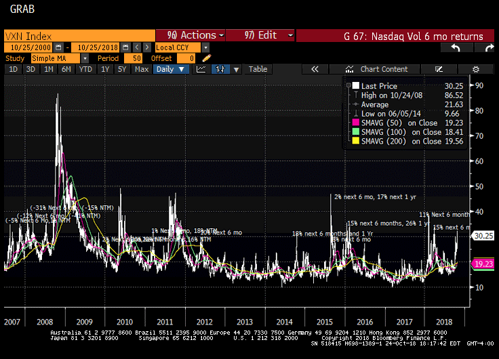Click the 2015 x-axis year label
The width and height of the screenshot is (499, 359).
click(324, 322)
